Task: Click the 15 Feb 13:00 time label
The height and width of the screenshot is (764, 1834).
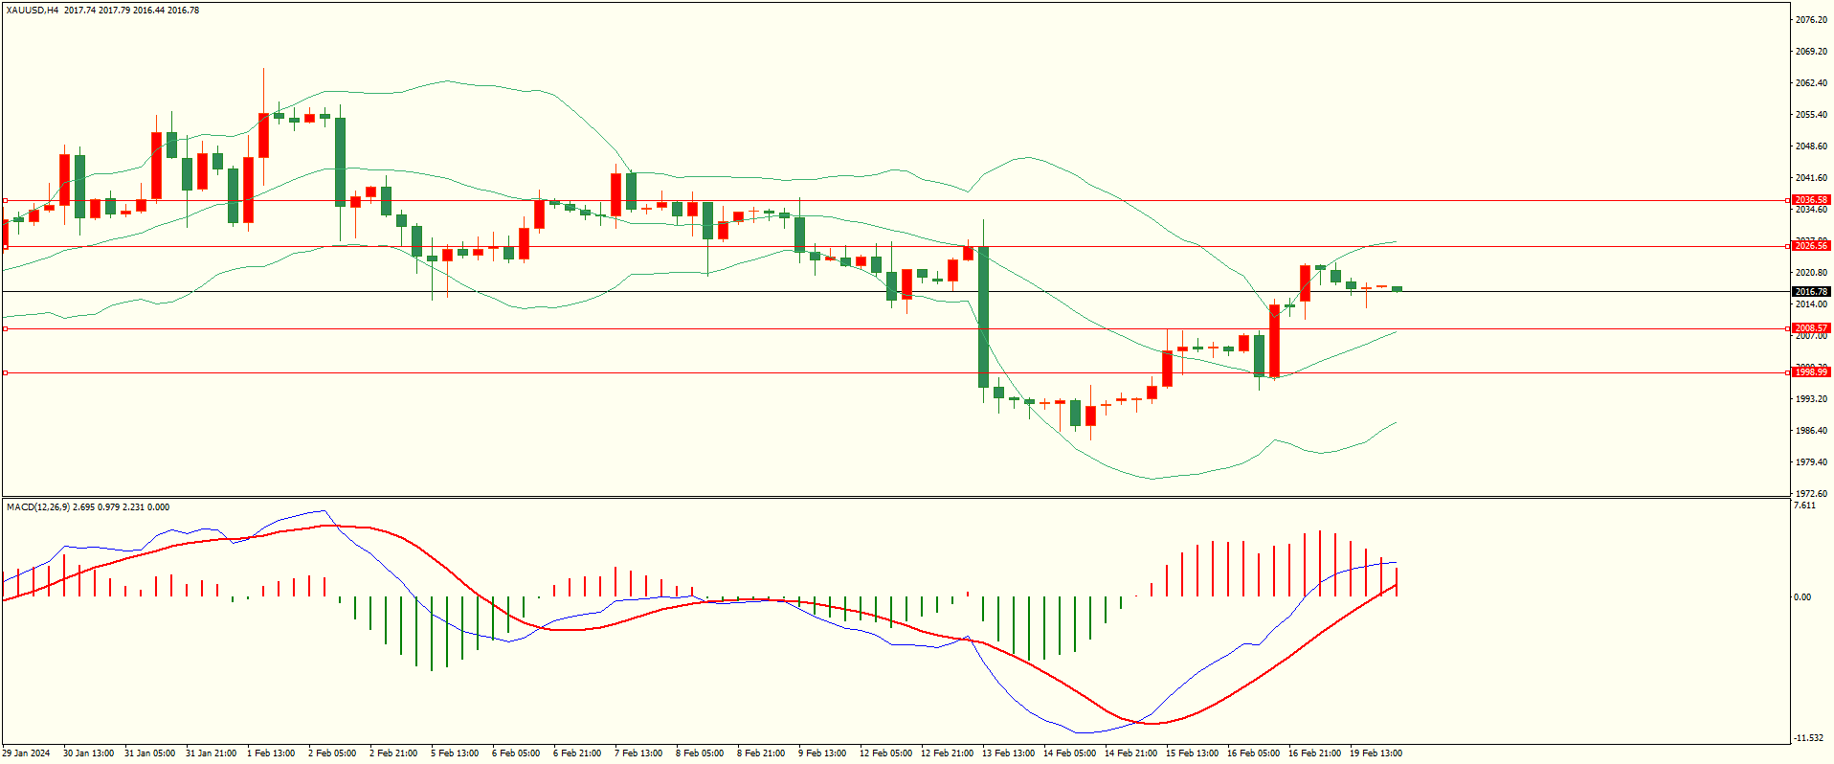Action: point(1192,753)
